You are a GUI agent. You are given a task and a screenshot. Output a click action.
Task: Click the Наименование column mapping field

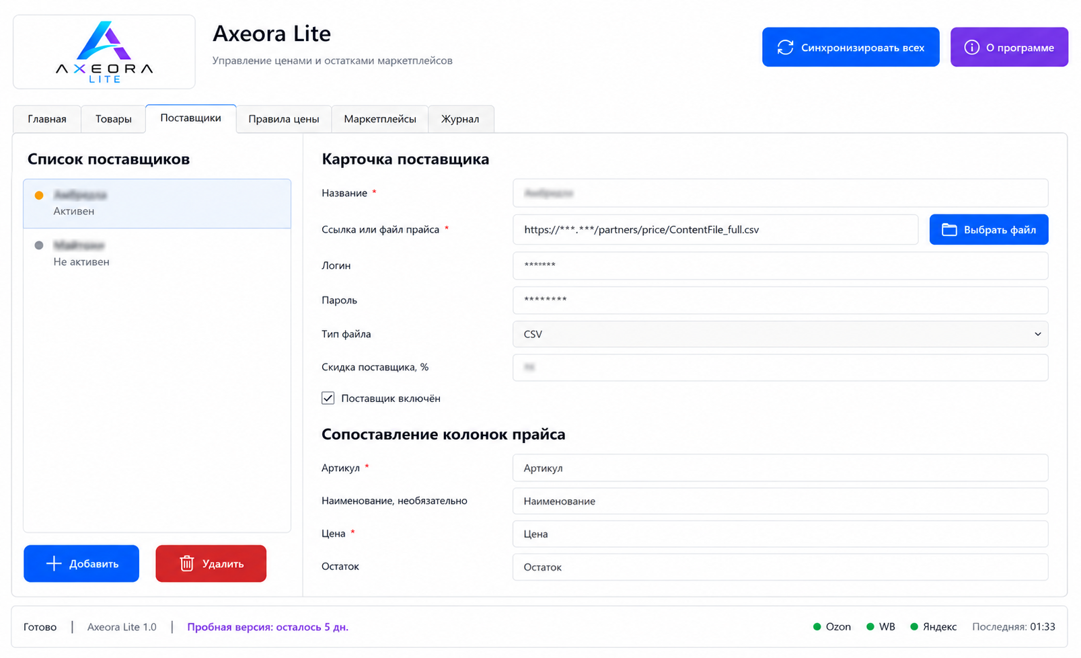[x=780, y=501]
